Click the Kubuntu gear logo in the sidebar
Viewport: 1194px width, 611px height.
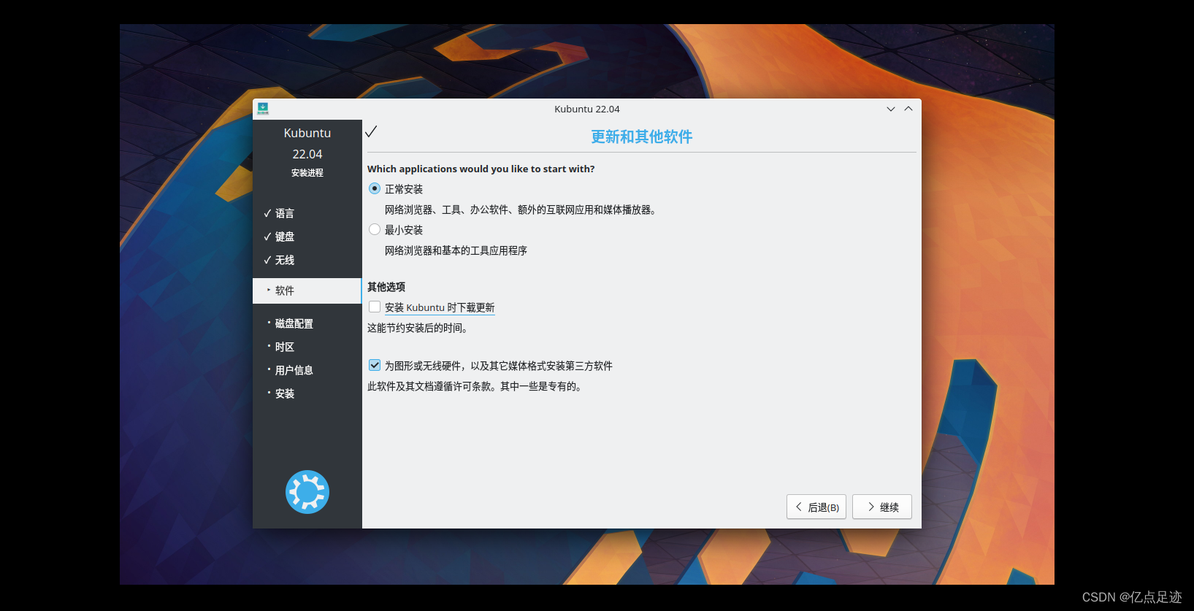pos(307,492)
